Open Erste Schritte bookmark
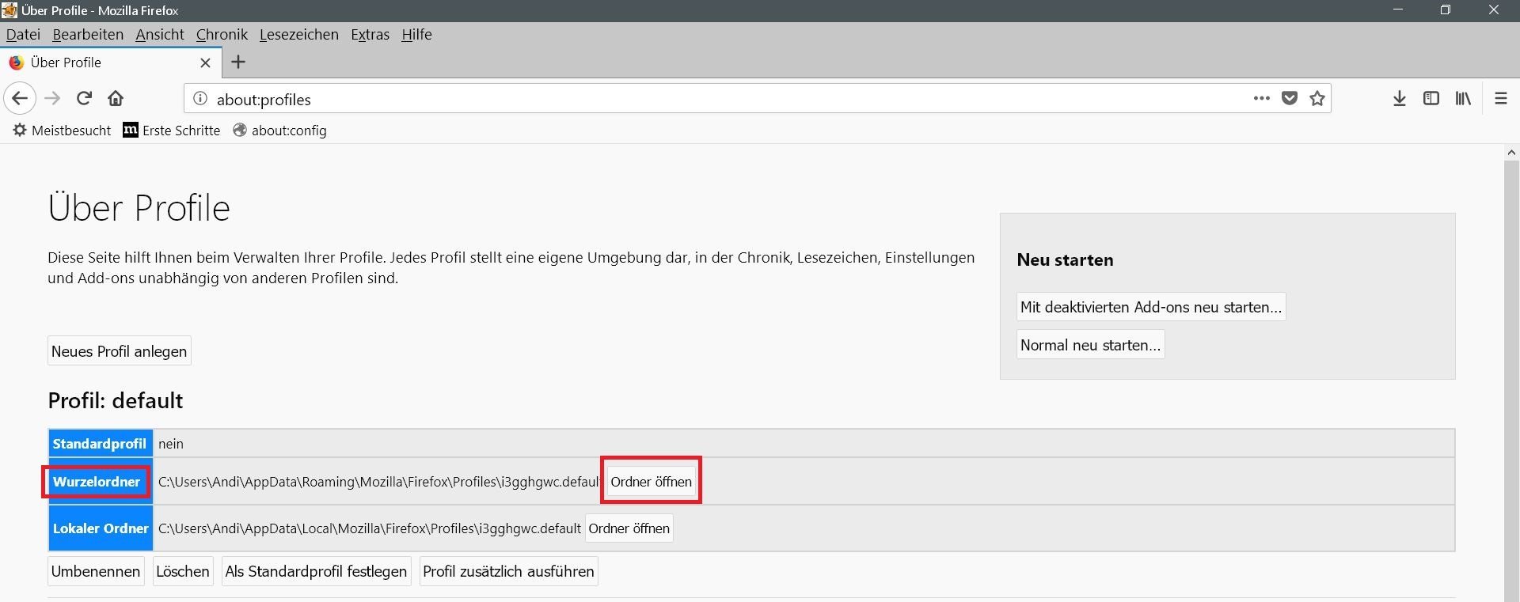 point(172,131)
